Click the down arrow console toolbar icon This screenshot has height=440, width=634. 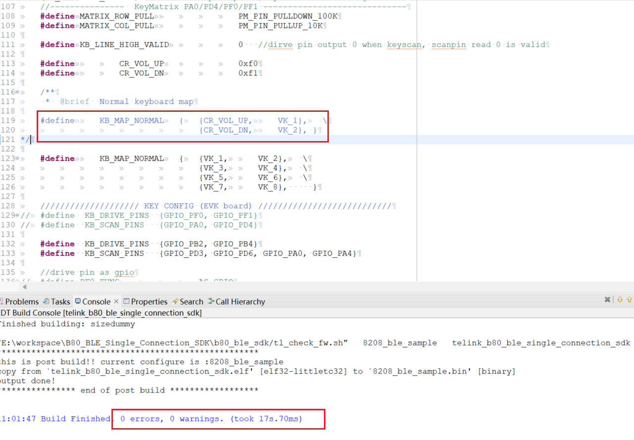click(620, 300)
